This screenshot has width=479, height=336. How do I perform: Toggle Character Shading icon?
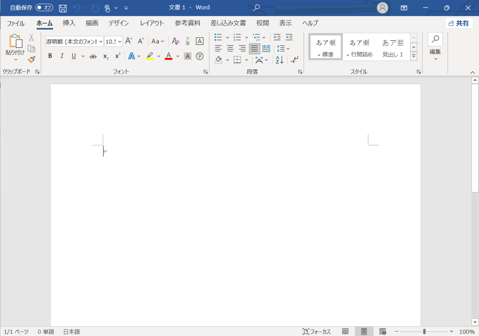(x=188, y=56)
